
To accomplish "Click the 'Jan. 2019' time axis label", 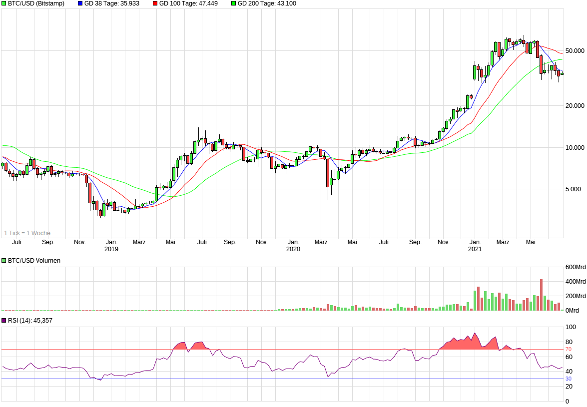I will point(111,245).
